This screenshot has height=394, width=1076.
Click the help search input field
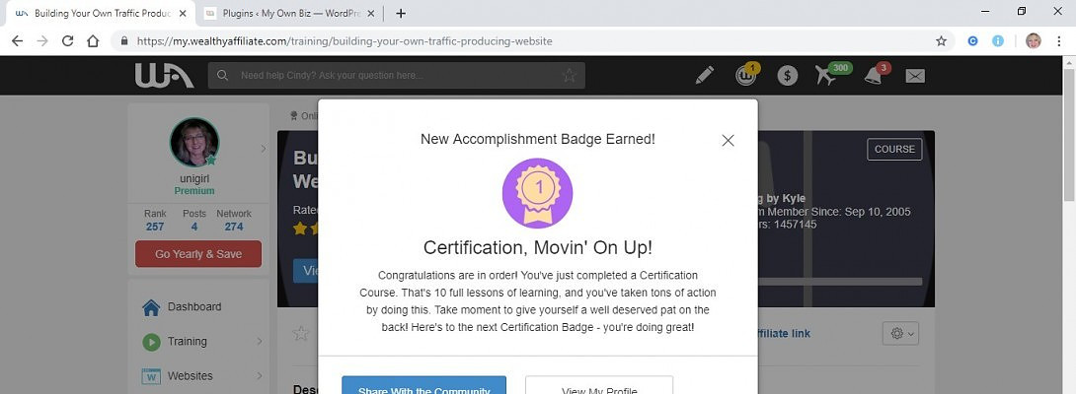pyautogui.click(x=395, y=76)
